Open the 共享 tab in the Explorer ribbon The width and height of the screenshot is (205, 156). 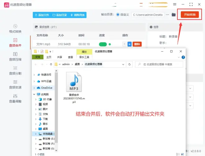pyautogui.click(x=60, y=57)
